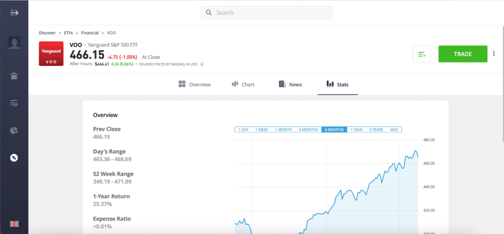The image size is (504, 234).
Task: Go to Financial in breadcrumb
Action: click(x=90, y=33)
